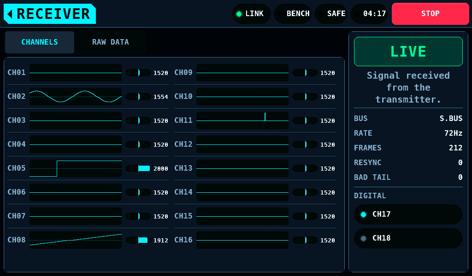This screenshot has width=472, height=276.
Task: Click the 04:17 timer indicator
Action: [370, 14]
